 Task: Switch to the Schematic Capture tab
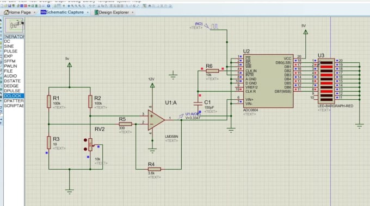(x=65, y=12)
